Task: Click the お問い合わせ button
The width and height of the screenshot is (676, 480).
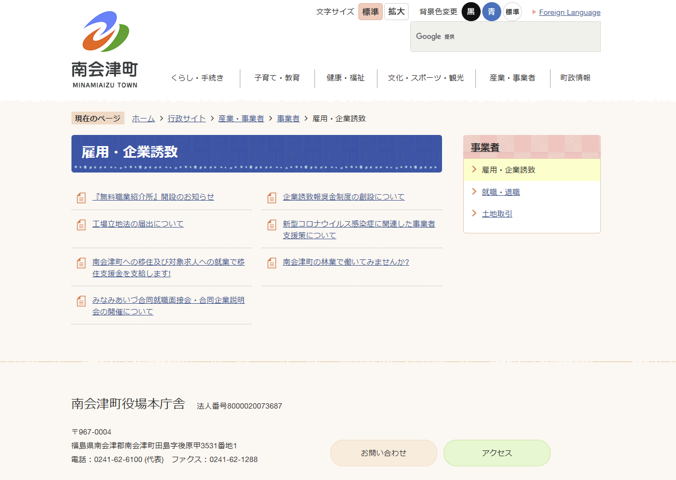Action: [384, 453]
